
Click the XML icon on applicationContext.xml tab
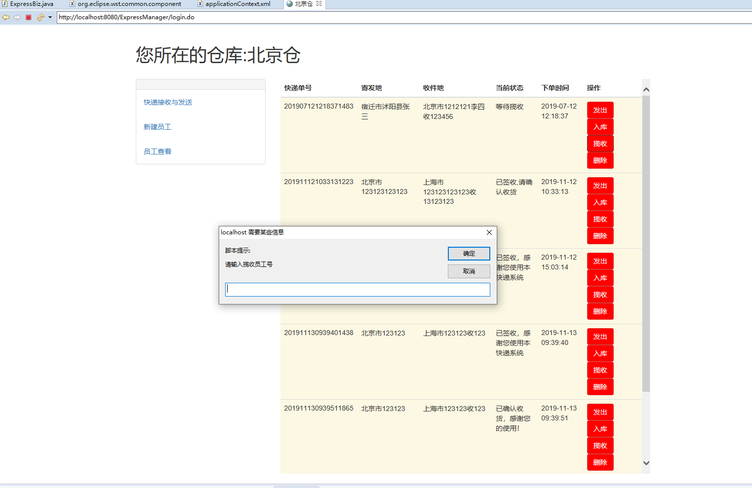(x=199, y=4)
